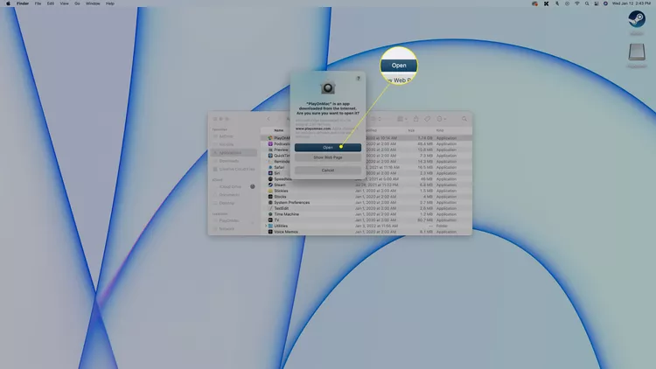Sort list by the Size column

411,130
